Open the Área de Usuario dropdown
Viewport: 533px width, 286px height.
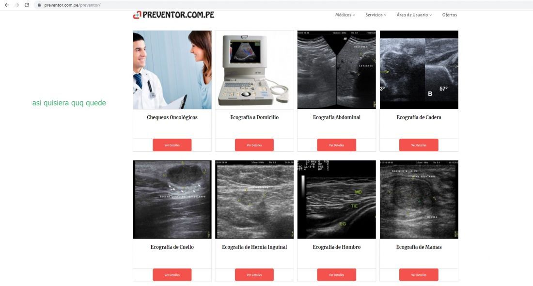(x=414, y=15)
